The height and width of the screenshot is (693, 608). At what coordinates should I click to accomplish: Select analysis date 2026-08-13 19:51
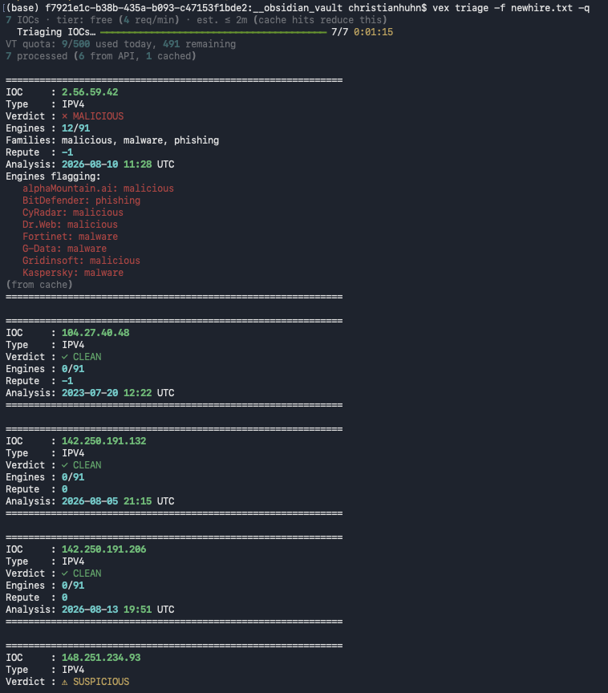pos(107,610)
